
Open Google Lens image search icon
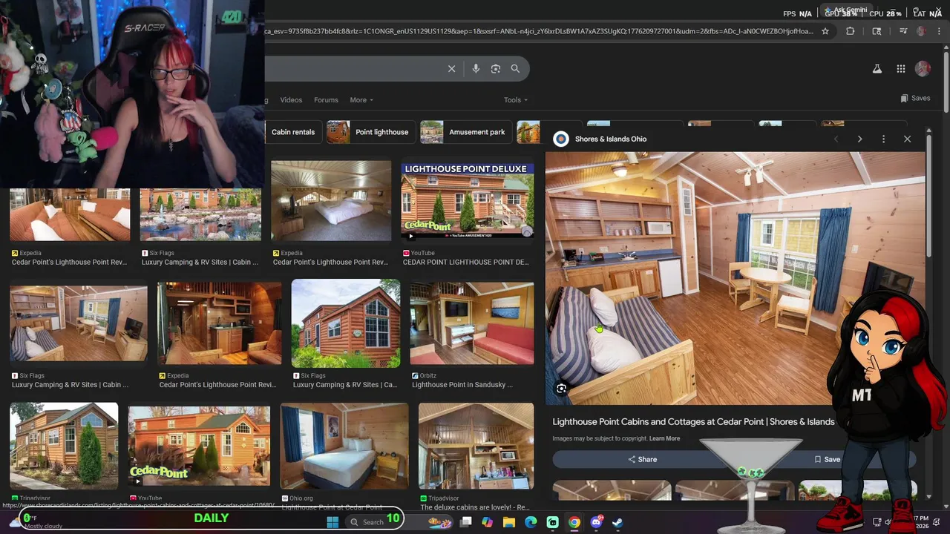(496, 69)
